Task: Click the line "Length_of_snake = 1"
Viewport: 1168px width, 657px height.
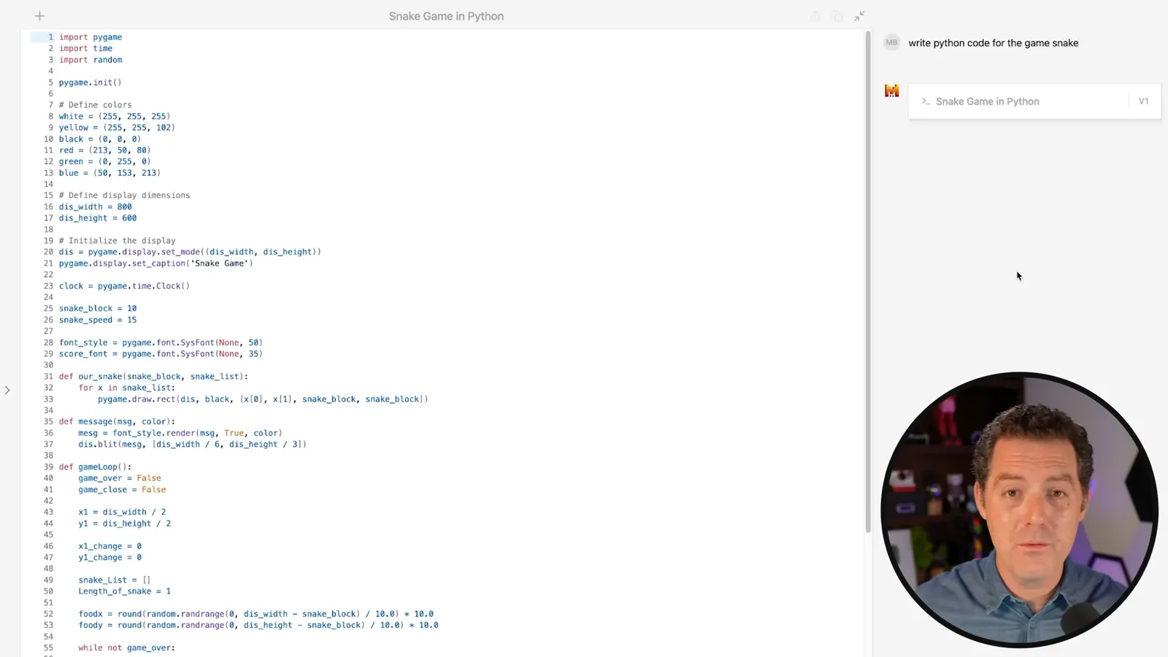Action: [124, 591]
